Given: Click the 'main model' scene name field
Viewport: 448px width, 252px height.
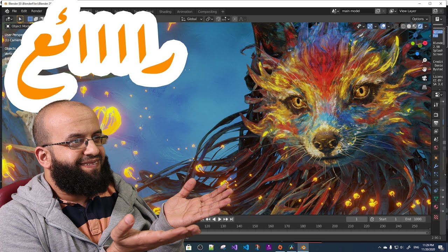Looking at the screenshot, I should pos(358,11).
